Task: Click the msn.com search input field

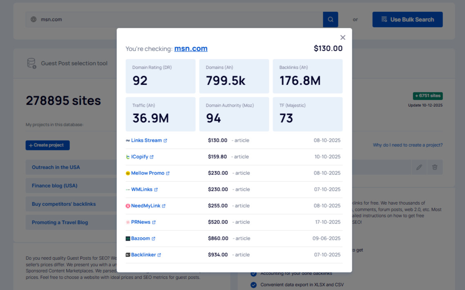Action: [123, 19]
